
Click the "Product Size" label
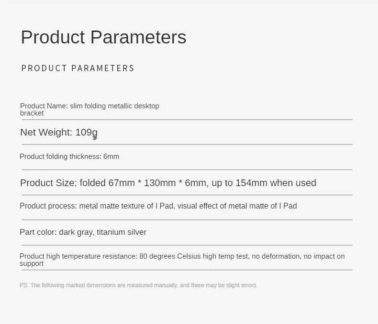(x=48, y=183)
